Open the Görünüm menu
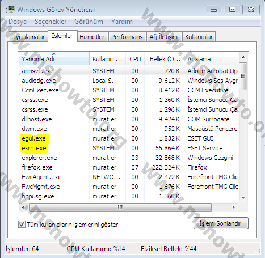Image resolution: width=265 pixels, height=258 pixels. (x=89, y=22)
